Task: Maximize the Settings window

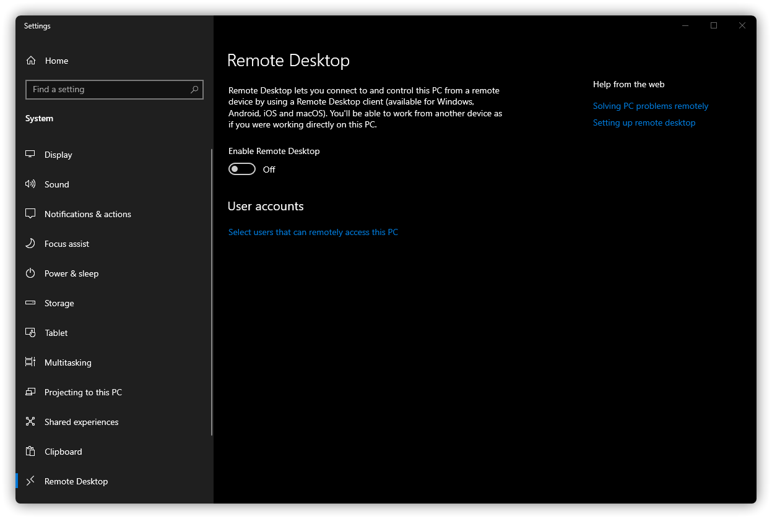Action: (x=714, y=25)
